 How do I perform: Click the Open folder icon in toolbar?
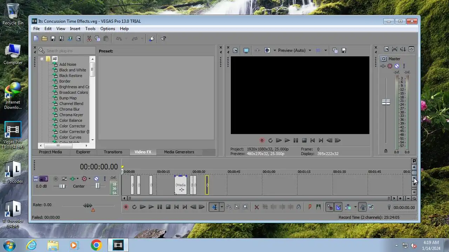(45, 38)
